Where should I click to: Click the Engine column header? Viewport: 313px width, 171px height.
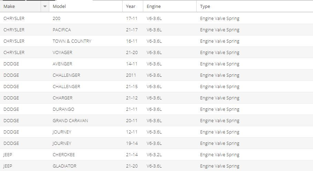point(170,7)
